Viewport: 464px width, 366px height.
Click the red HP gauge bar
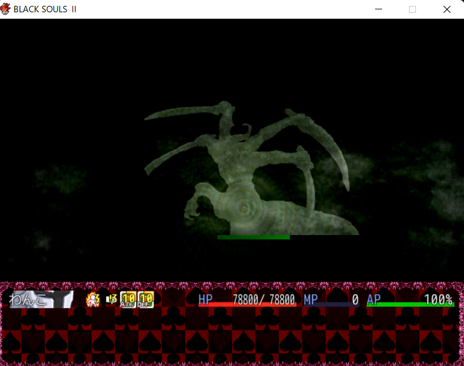(x=247, y=304)
